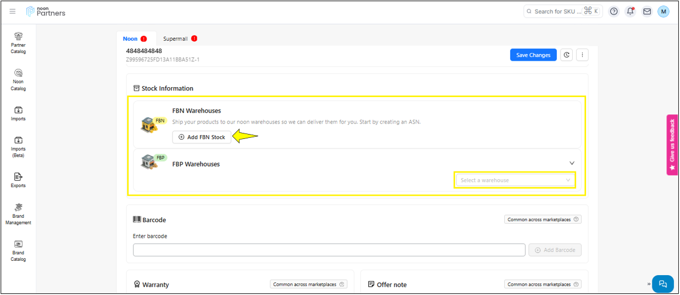The width and height of the screenshot is (680, 295).
Task: Open Partner Catalog in sidebar
Action: [18, 42]
